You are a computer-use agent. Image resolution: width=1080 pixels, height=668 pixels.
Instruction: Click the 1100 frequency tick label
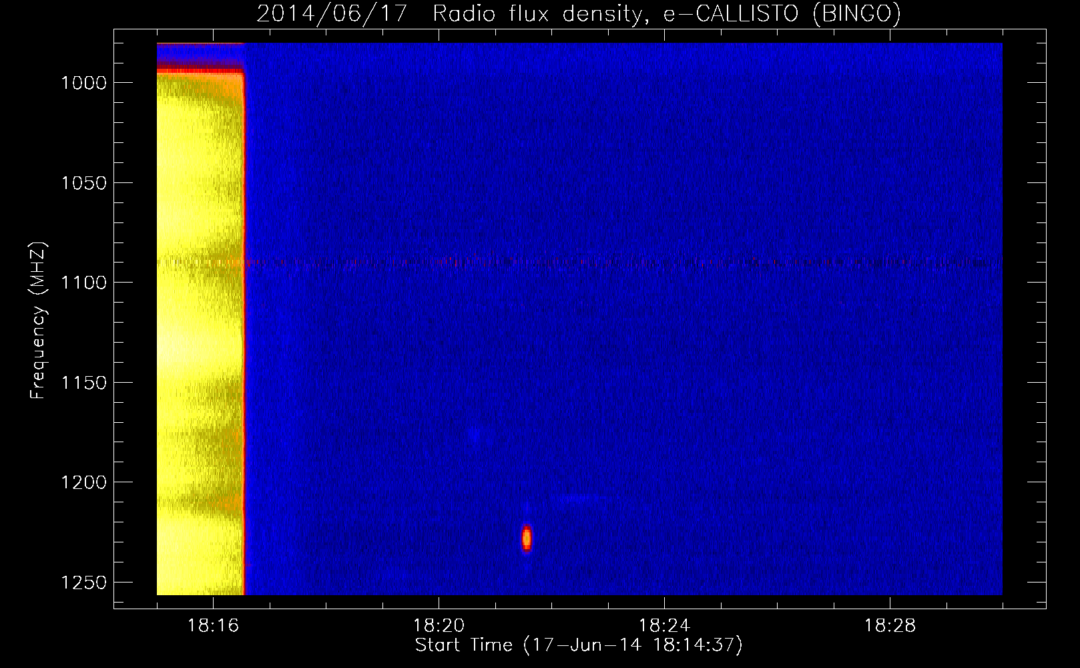pyautogui.click(x=84, y=283)
